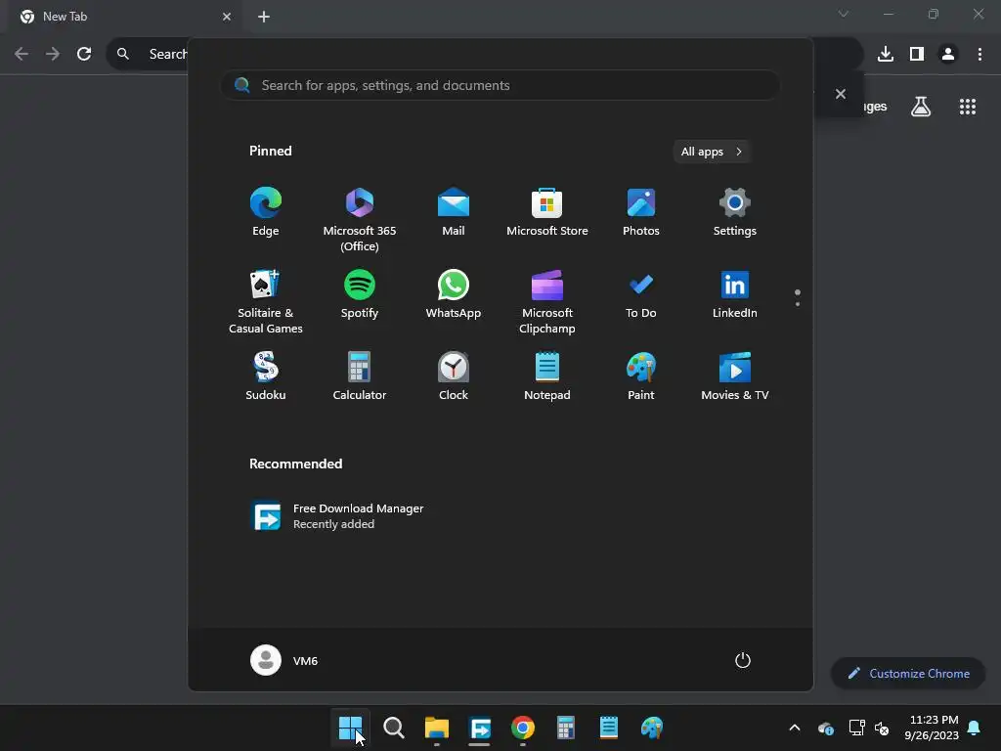1001x751 pixels.
Task: Open the VM6 user account menu
Action: coord(284,660)
